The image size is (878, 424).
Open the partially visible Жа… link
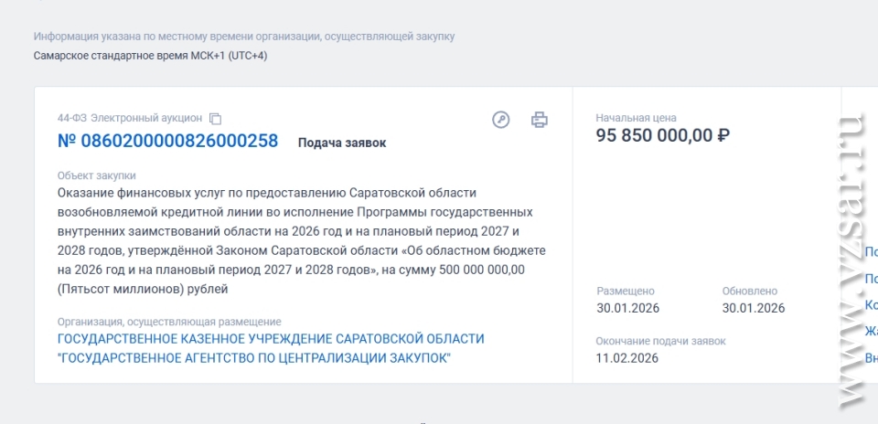(871, 331)
